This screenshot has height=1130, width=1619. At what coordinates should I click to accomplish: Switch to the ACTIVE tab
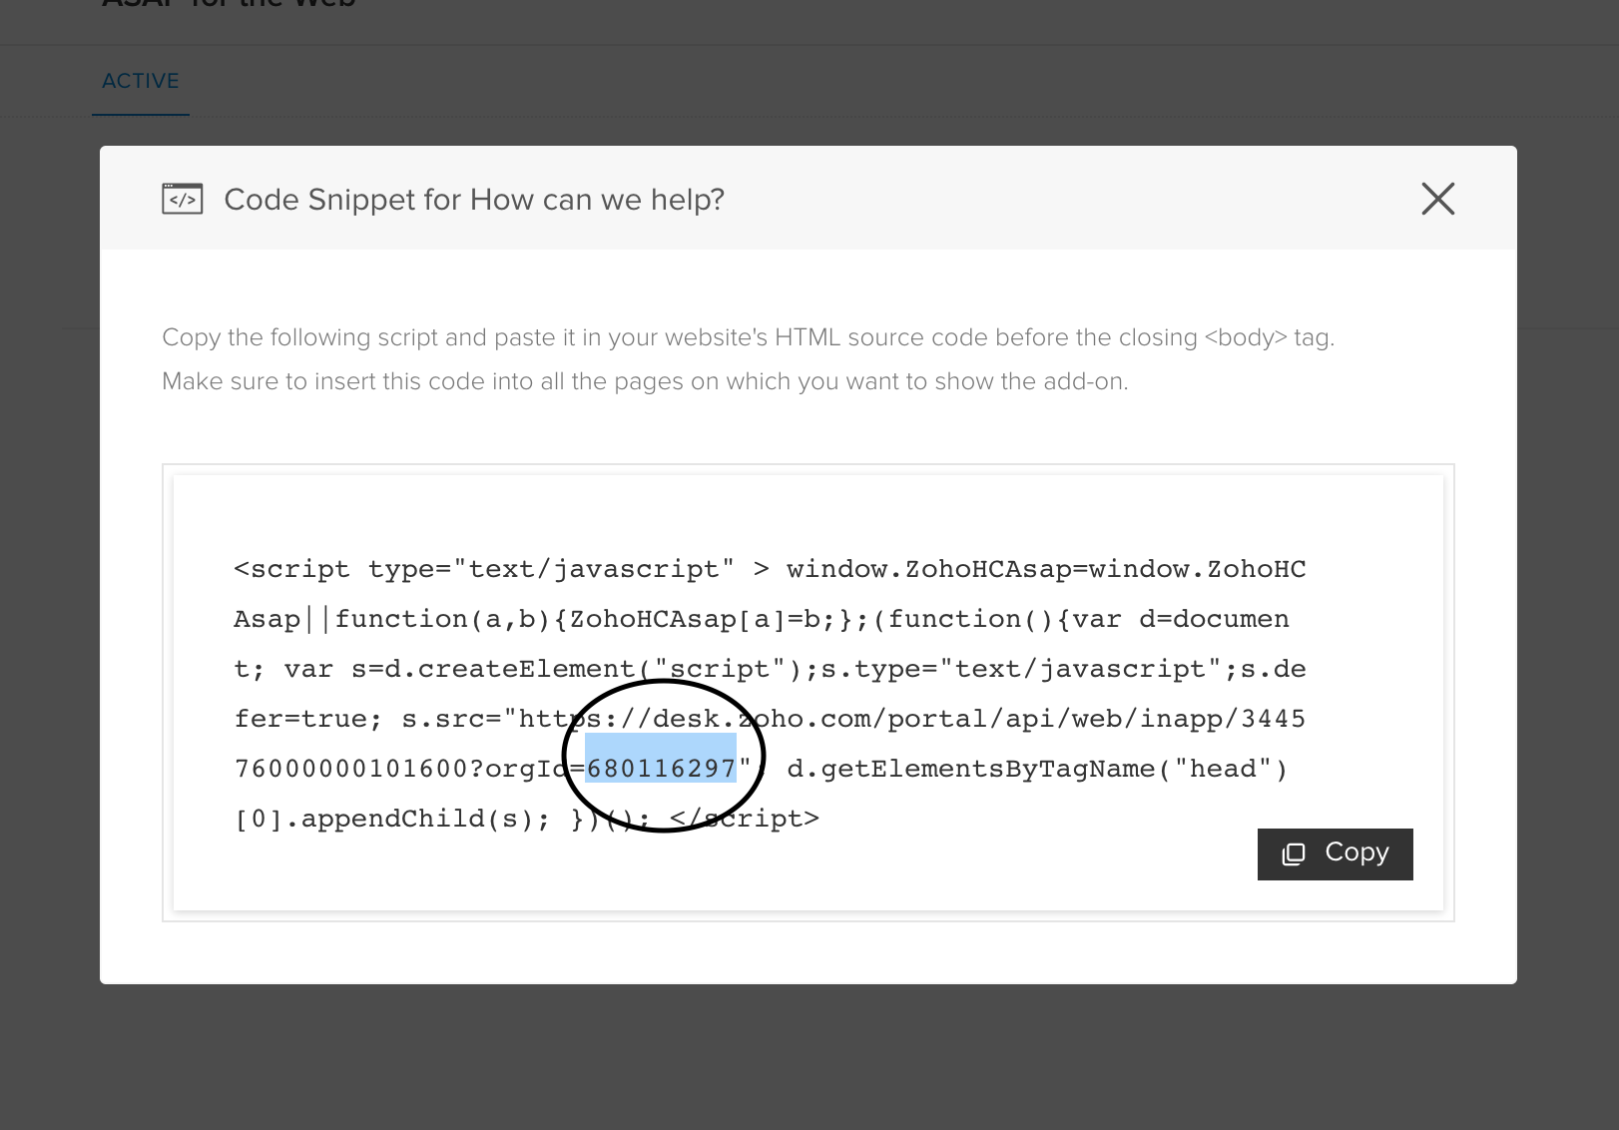[x=141, y=81]
